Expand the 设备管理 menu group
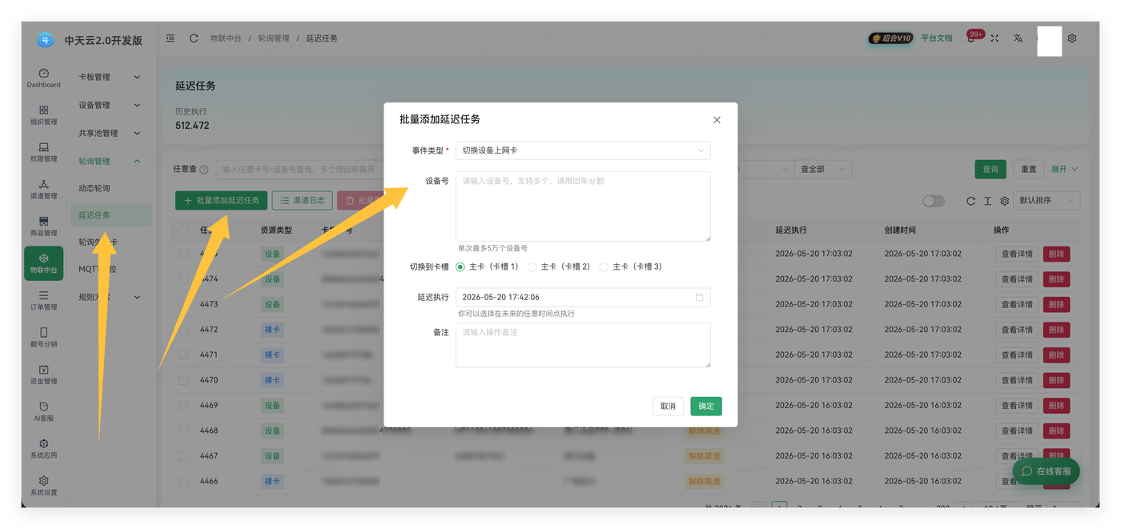 pyautogui.click(x=110, y=105)
